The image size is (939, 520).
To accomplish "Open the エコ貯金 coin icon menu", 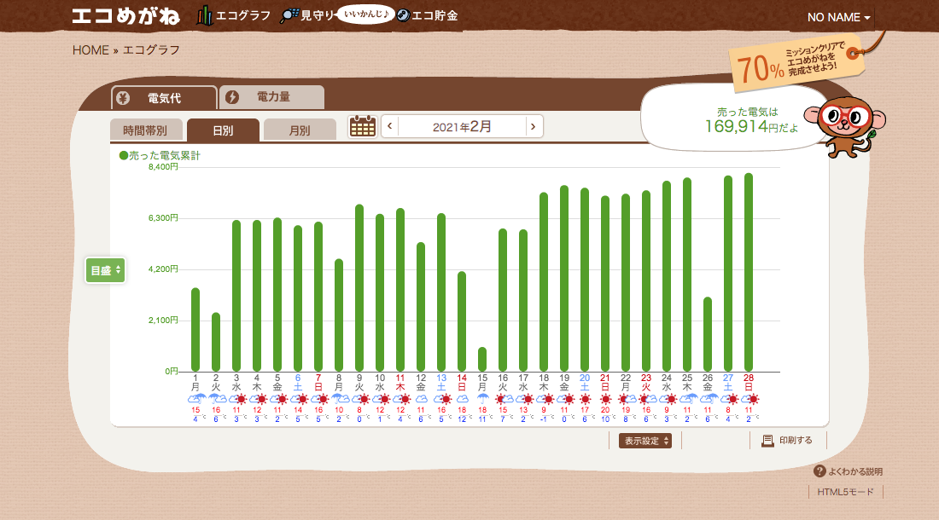I will tap(404, 15).
